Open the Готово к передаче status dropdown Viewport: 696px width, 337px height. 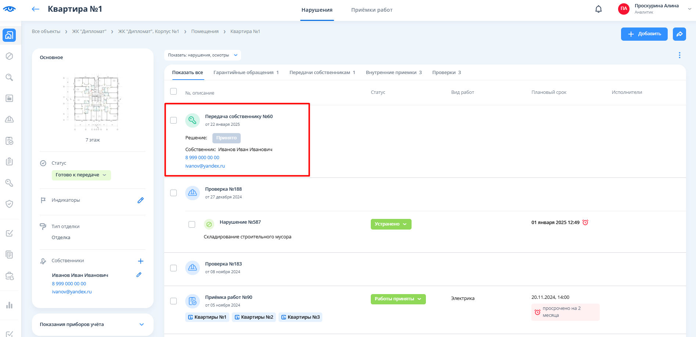81,175
